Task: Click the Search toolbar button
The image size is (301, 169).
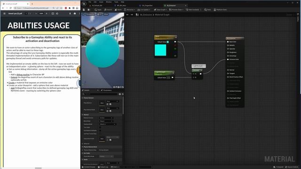Action: 108,9
